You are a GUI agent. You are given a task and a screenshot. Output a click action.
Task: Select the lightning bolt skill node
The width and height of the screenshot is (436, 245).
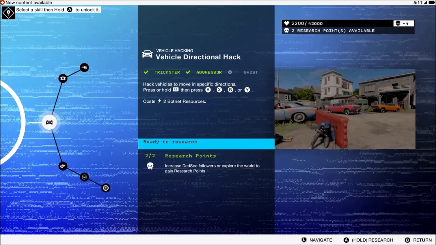(106, 188)
